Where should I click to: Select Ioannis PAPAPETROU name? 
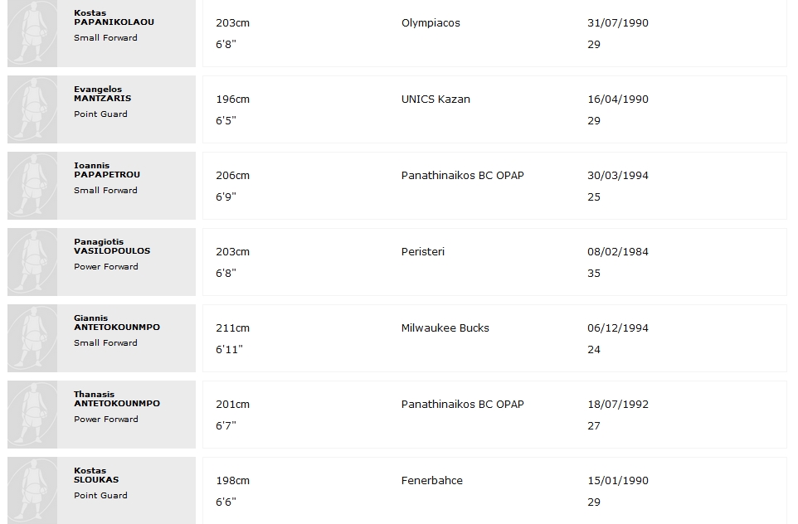(x=107, y=170)
